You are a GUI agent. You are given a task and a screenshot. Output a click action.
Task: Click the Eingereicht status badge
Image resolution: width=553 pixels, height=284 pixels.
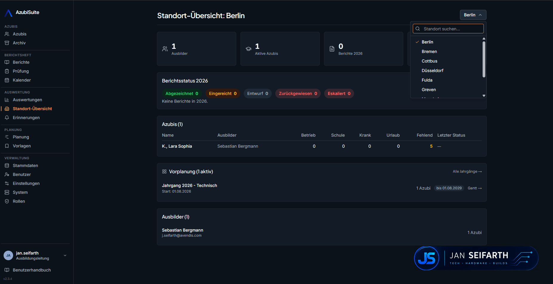pyautogui.click(x=223, y=93)
